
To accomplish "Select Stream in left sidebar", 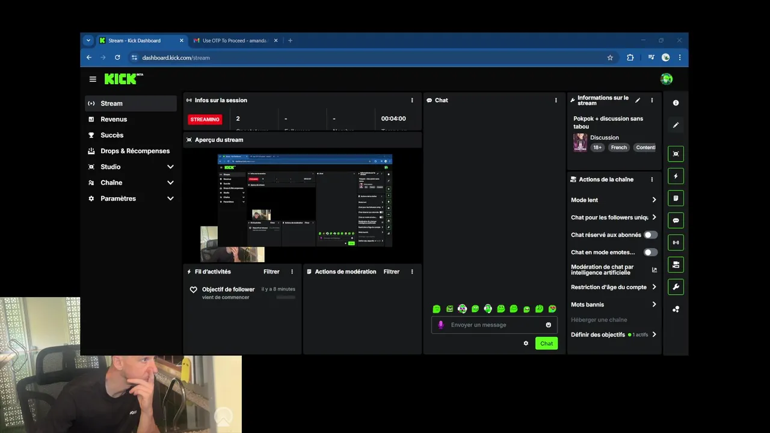I will click(x=131, y=103).
